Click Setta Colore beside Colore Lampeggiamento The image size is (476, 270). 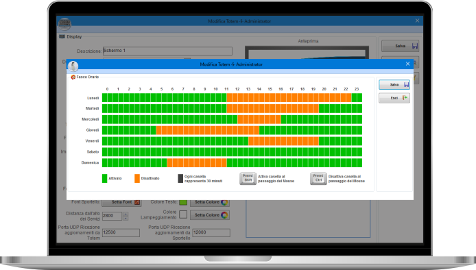point(210,215)
